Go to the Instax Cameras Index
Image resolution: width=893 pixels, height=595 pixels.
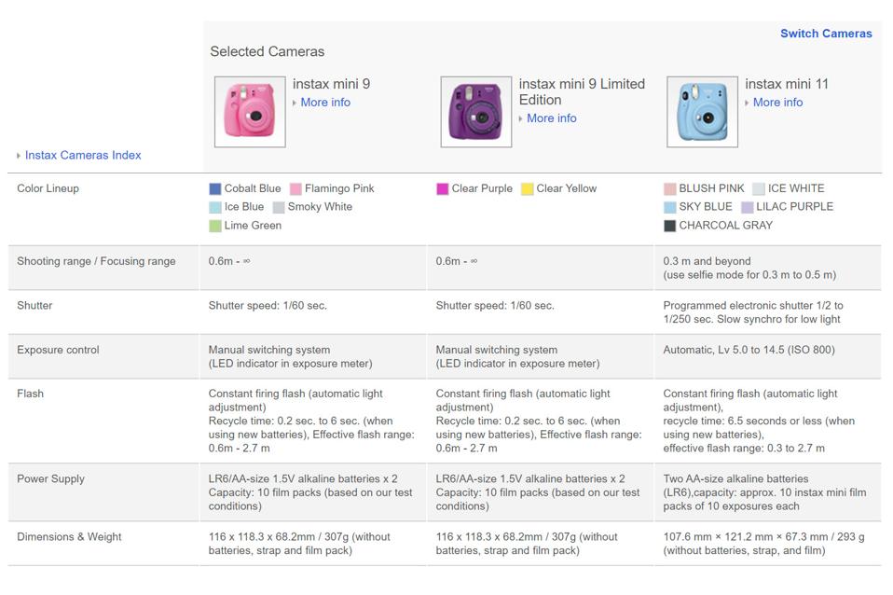point(83,155)
